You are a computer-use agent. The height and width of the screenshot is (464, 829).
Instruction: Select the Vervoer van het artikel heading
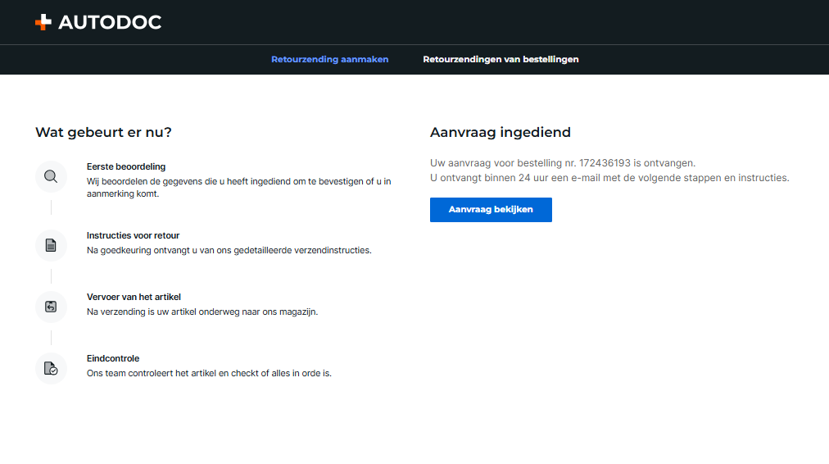(x=134, y=297)
